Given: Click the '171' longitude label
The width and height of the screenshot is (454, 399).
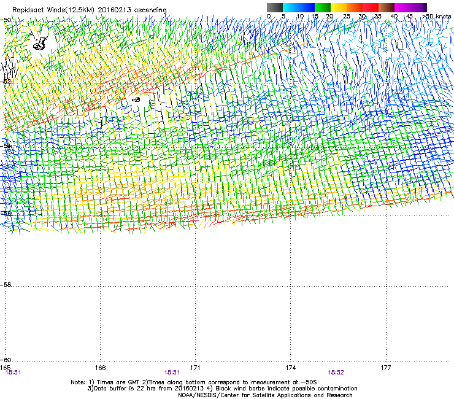Looking at the screenshot, I should pyautogui.click(x=195, y=368).
